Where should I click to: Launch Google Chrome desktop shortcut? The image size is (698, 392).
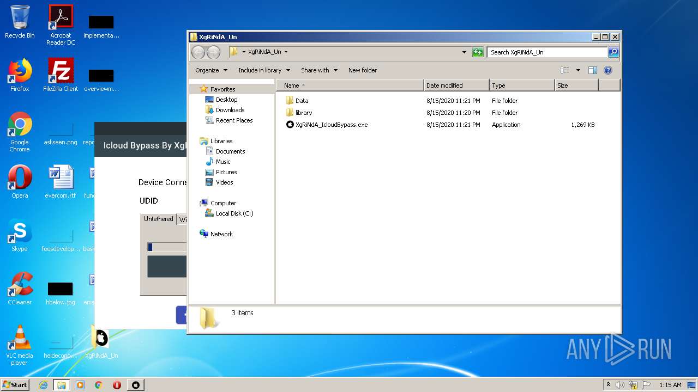pyautogui.click(x=20, y=132)
